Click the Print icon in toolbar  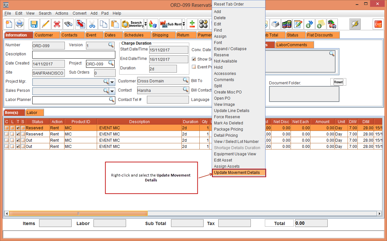point(20,24)
